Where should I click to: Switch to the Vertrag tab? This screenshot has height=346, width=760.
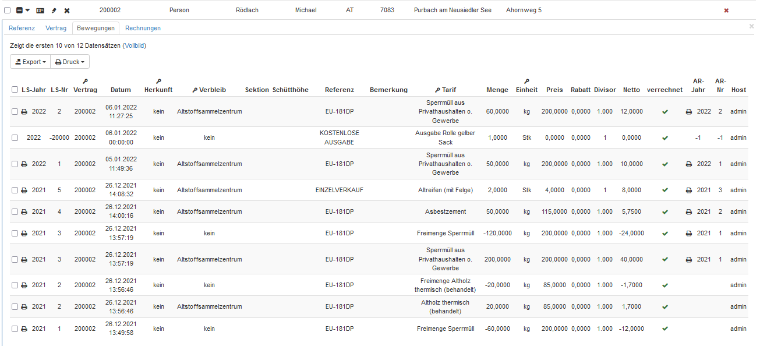[x=56, y=28]
